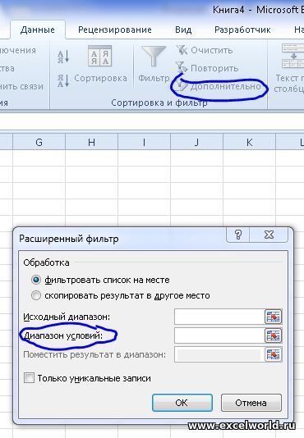Image resolution: width=304 pixels, height=438 pixels.
Task: Click the Диапазон условий input field
Action: [x=219, y=335]
